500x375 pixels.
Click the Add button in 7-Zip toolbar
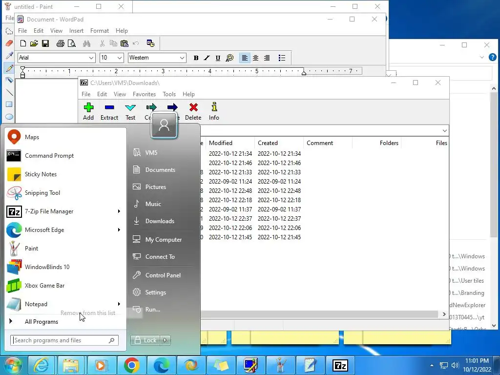click(88, 112)
